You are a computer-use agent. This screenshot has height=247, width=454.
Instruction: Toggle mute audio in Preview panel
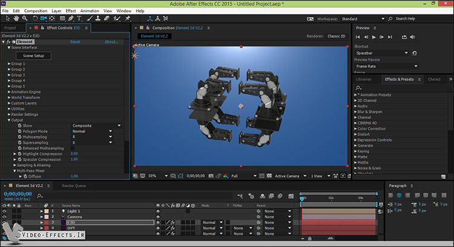413,37
